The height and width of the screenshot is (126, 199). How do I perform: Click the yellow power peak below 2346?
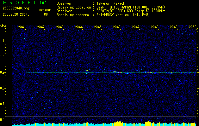(x=118, y=123)
